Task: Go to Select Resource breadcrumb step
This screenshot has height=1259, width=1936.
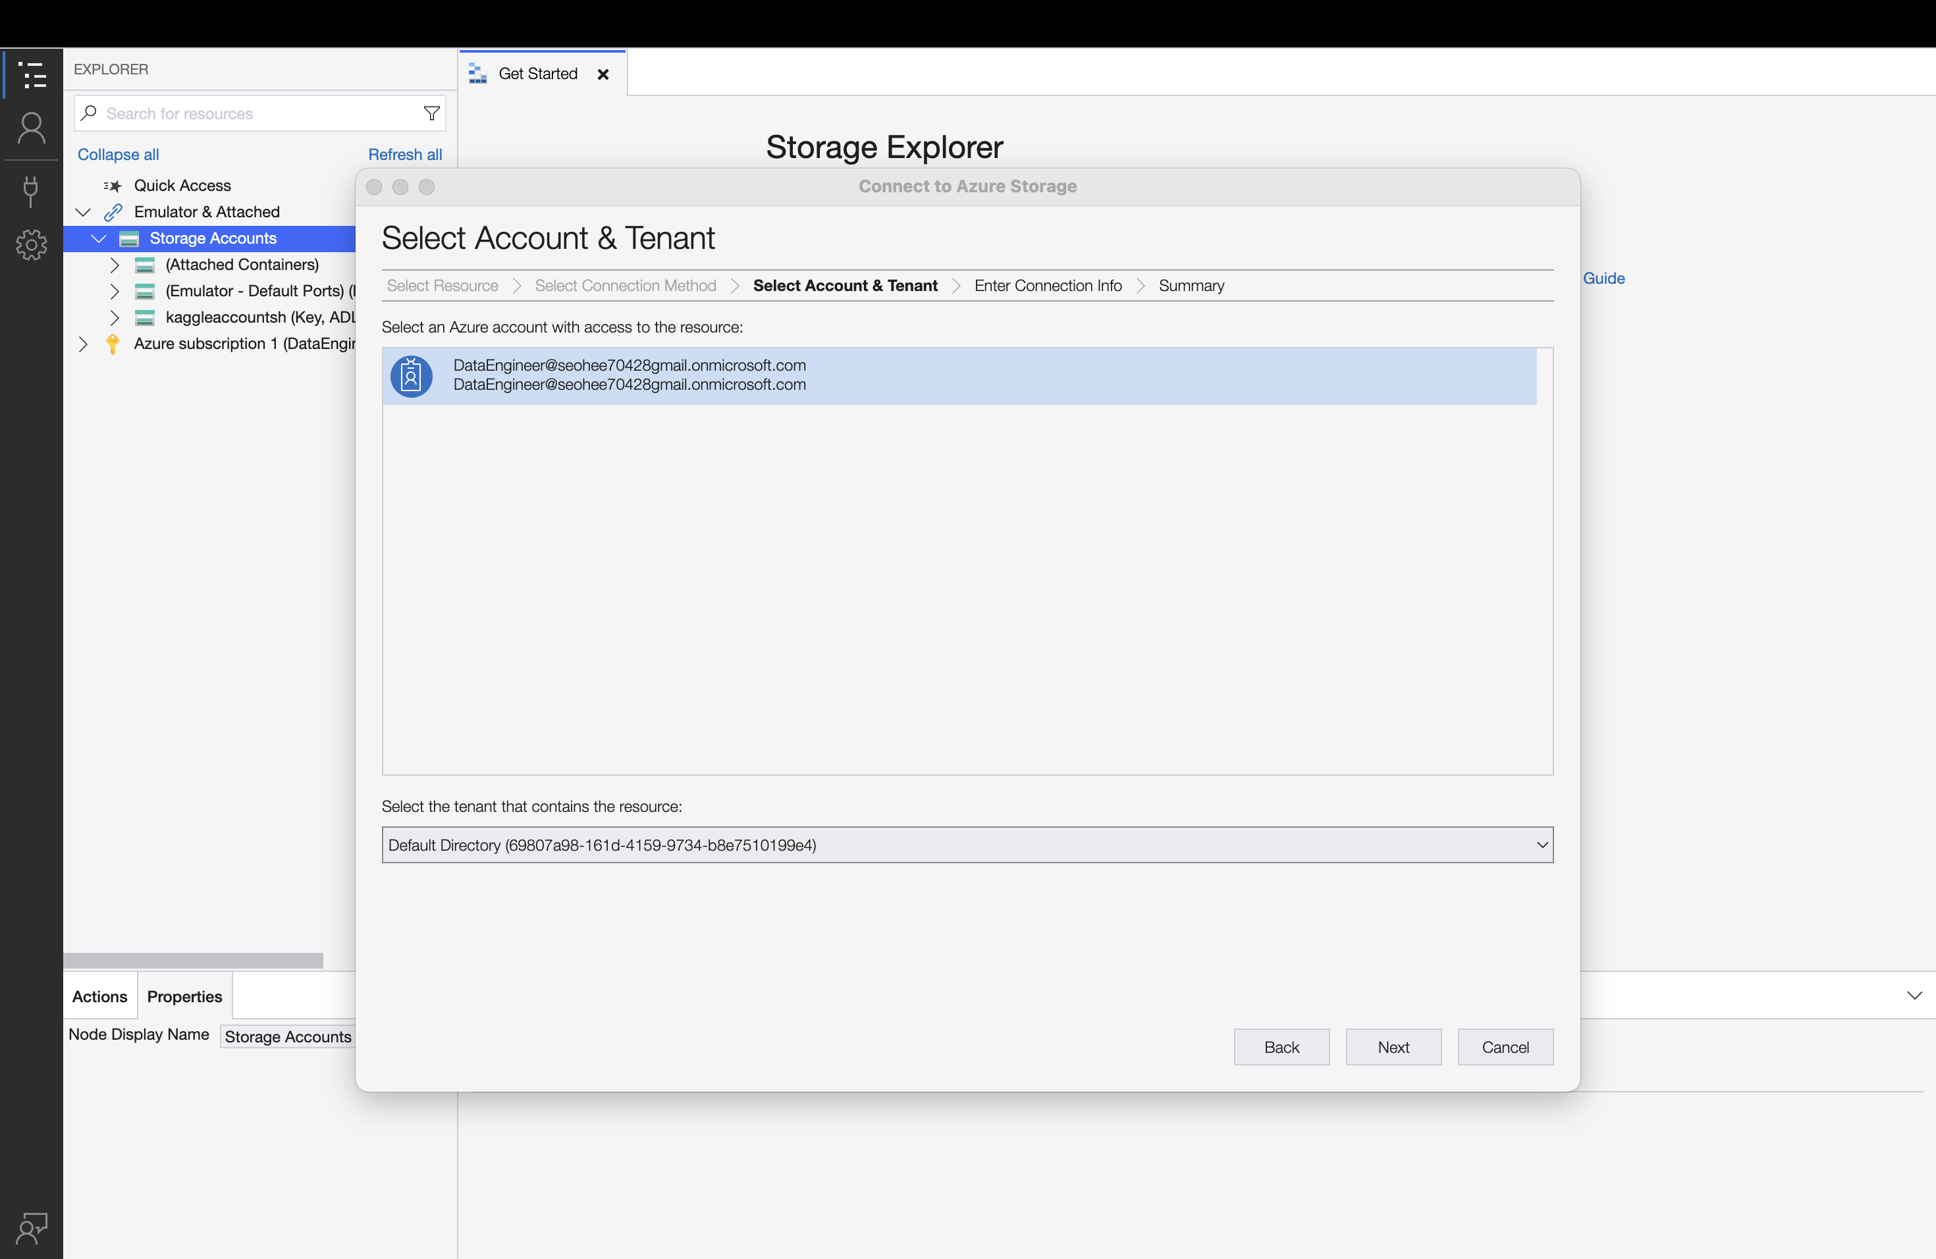Action: click(x=443, y=286)
